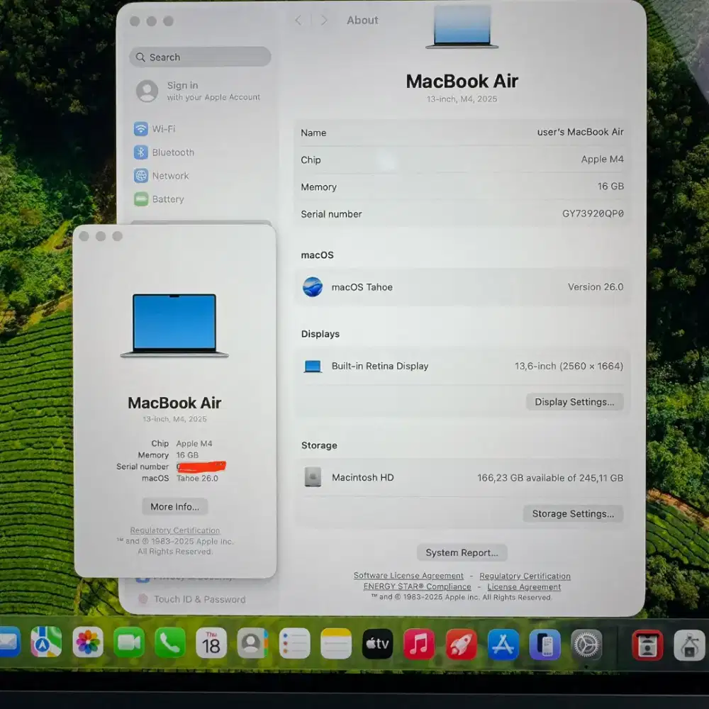Open the green Phone app in the Dock
Image resolution: width=709 pixels, height=709 pixels.
pyautogui.click(x=170, y=642)
